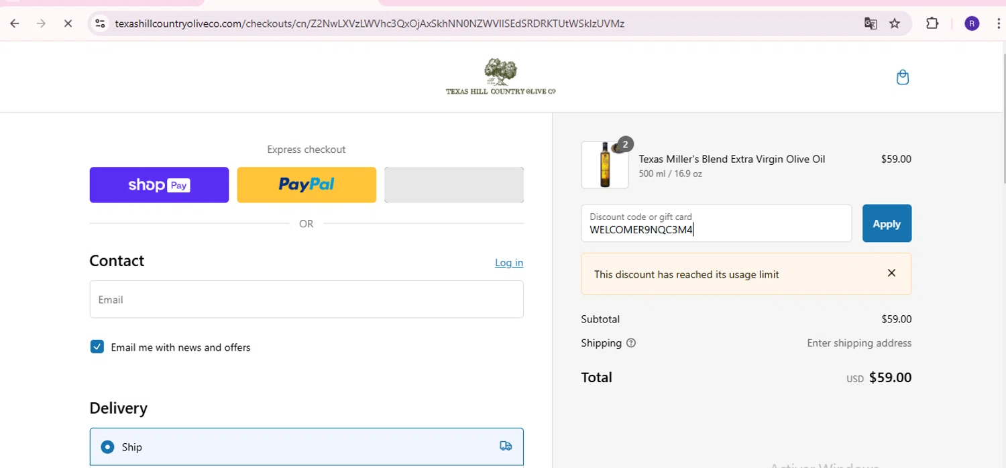Apply the discount code
Viewport: 1006px width, 468px height.
pos(887,223)
